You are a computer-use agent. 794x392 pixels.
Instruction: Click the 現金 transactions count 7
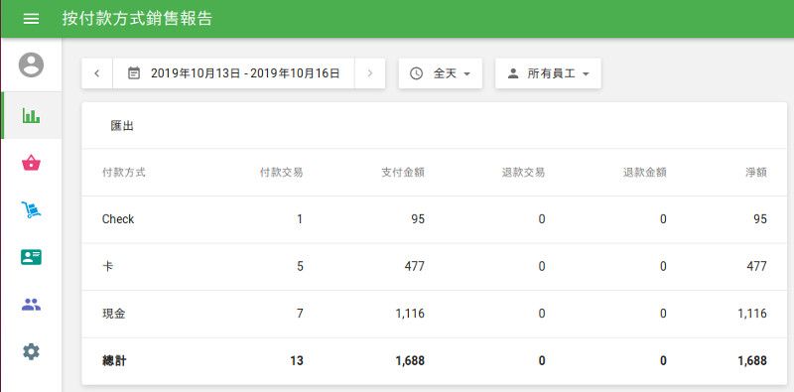[x=300, y=314]
